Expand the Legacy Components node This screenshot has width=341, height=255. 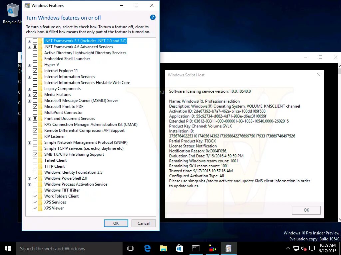29,89
